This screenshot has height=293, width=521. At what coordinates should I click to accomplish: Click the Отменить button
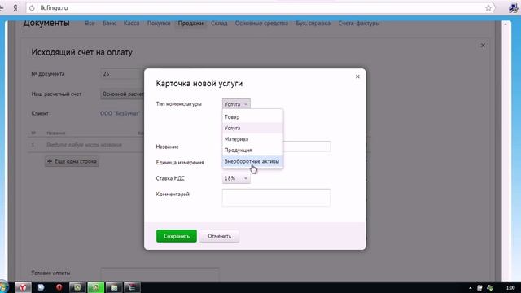219,236
